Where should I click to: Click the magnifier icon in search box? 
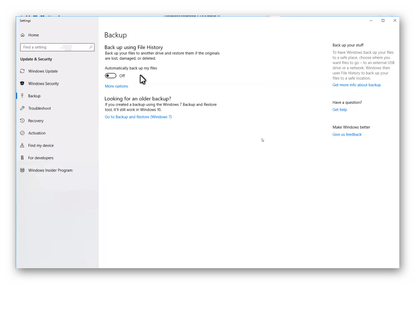pos(91,47)
